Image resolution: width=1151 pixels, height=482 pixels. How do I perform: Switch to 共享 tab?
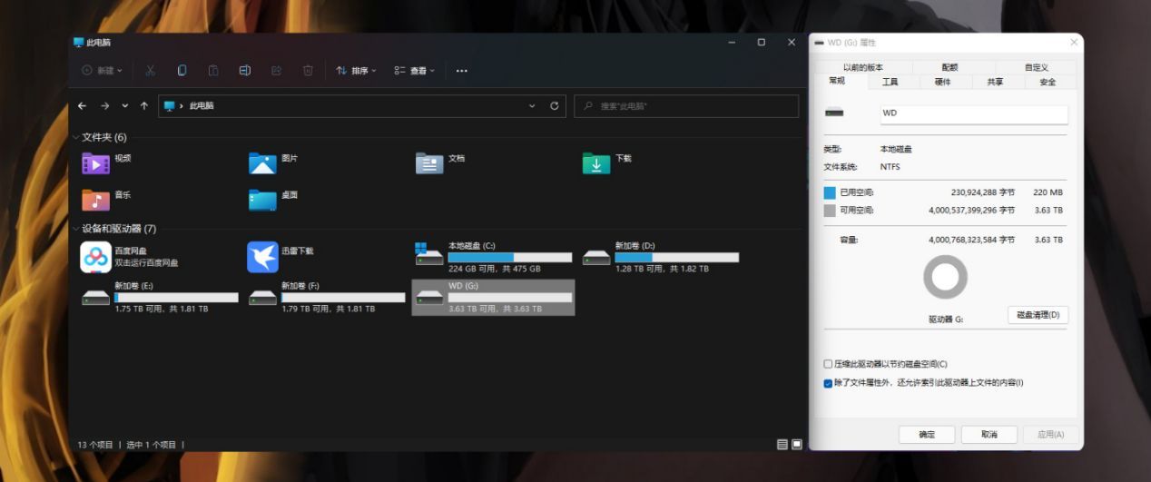[x=995, y=82]
